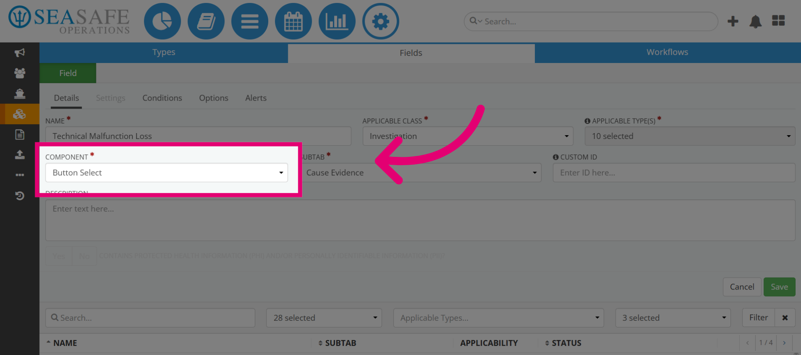Screen dimensions: 801x355
Task: Click the Custom ID info icon
Action: 556,157
